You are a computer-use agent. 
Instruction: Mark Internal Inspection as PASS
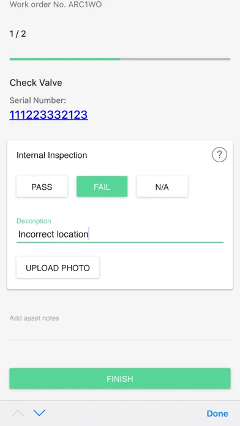[x=42, y=187]
